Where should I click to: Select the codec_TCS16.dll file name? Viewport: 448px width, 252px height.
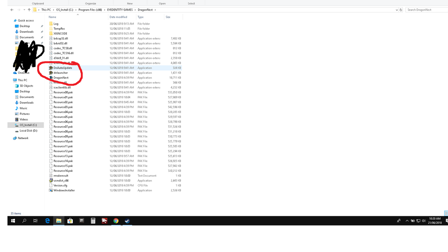coord(63,53)
